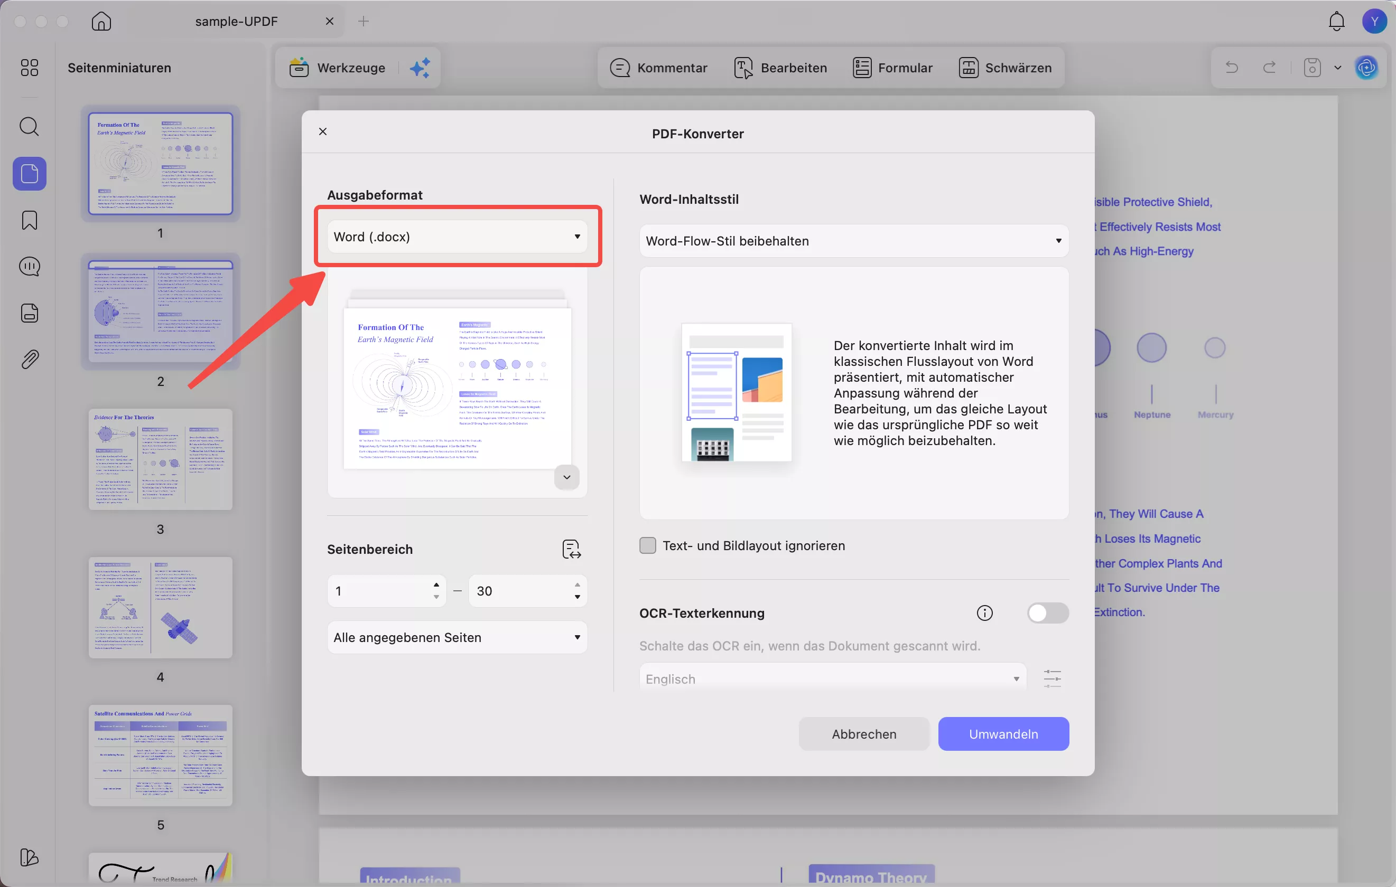Click the undo arrow icon
This screenshot has height=887, width=1396.
point(1231,67)
